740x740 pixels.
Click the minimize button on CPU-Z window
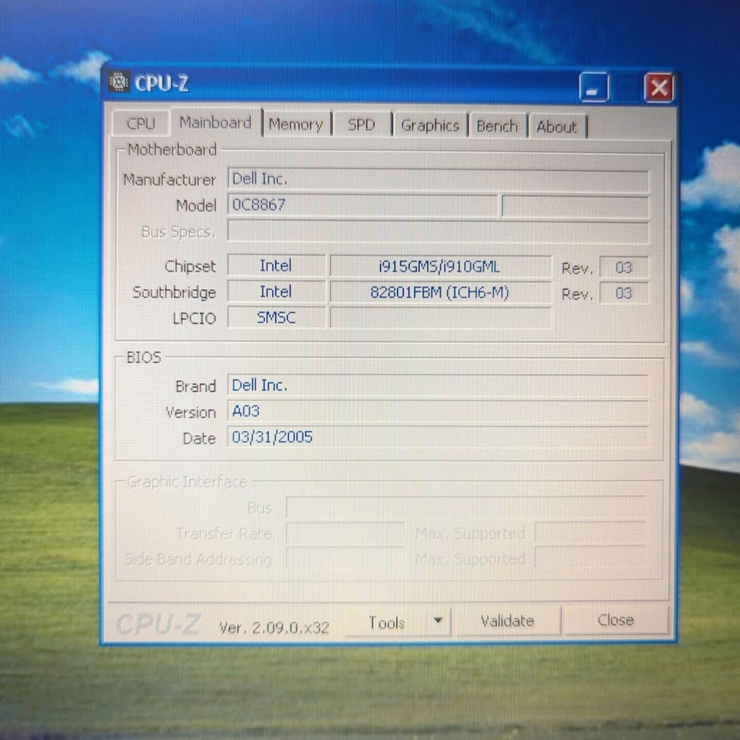coord(593,88)
